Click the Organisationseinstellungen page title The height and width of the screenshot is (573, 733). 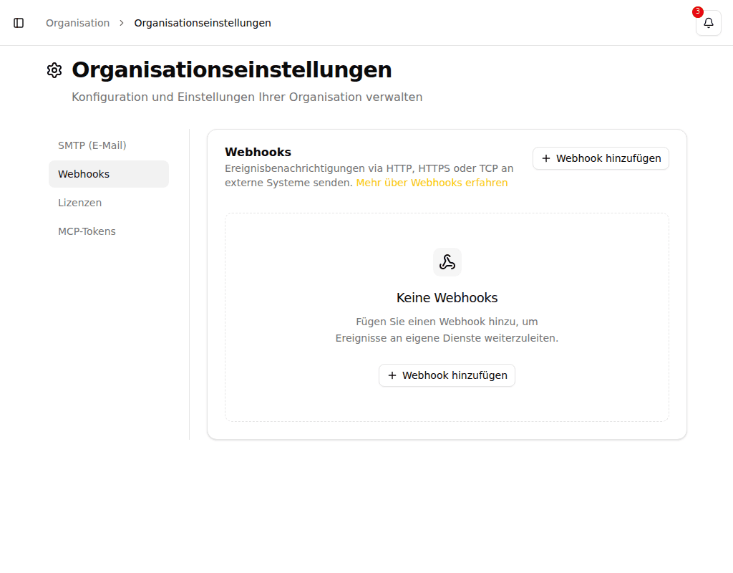tap(232, 70)
